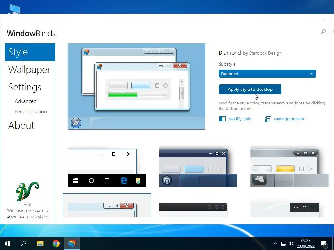The width and height of the screenshot is (334, 250).
Task: Open the About section
Action: pyautogui.click(x=21, y=125)
